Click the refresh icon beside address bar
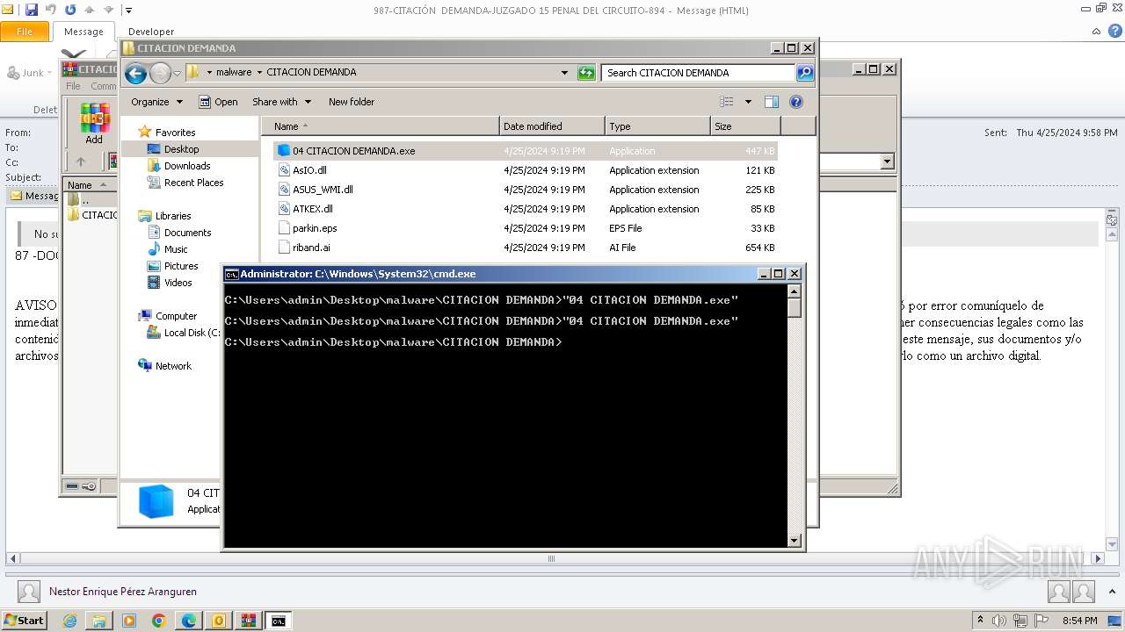This screenshot has width=1125, height=632. pyautogui.click(x=586, y=73)
